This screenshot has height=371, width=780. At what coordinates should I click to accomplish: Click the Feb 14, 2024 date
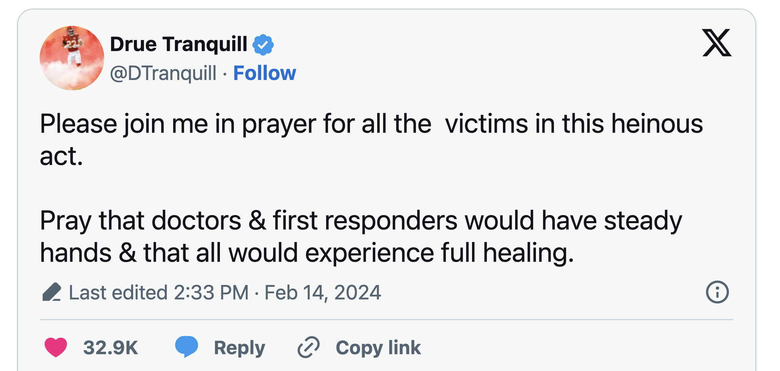pos(323,292)
